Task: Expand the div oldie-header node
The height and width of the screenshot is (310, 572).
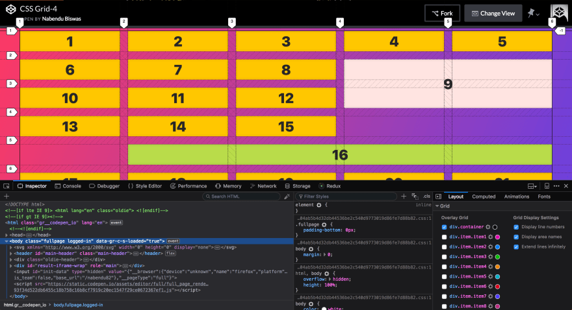Action: 11,259
